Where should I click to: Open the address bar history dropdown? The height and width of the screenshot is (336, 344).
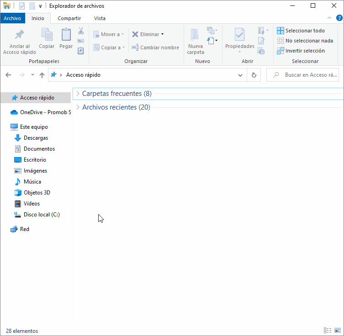coord(241,75)
